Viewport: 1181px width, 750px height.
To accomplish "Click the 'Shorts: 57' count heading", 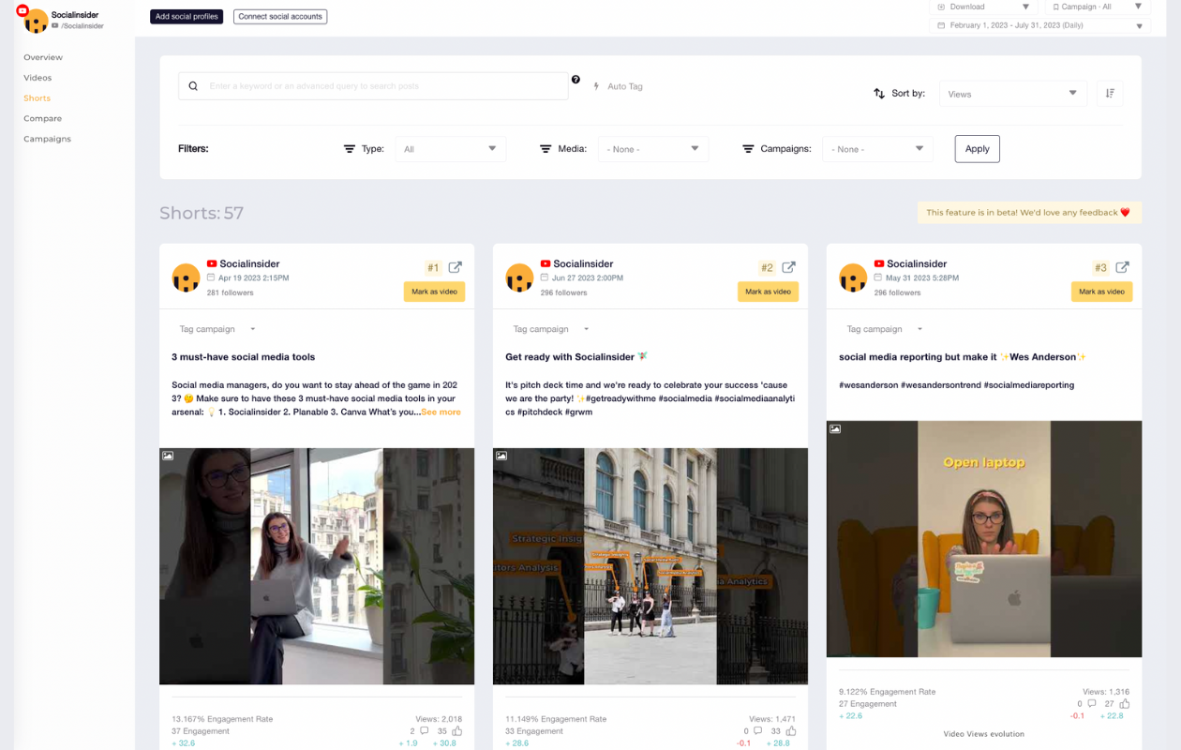I will click(x=202, y=213).
